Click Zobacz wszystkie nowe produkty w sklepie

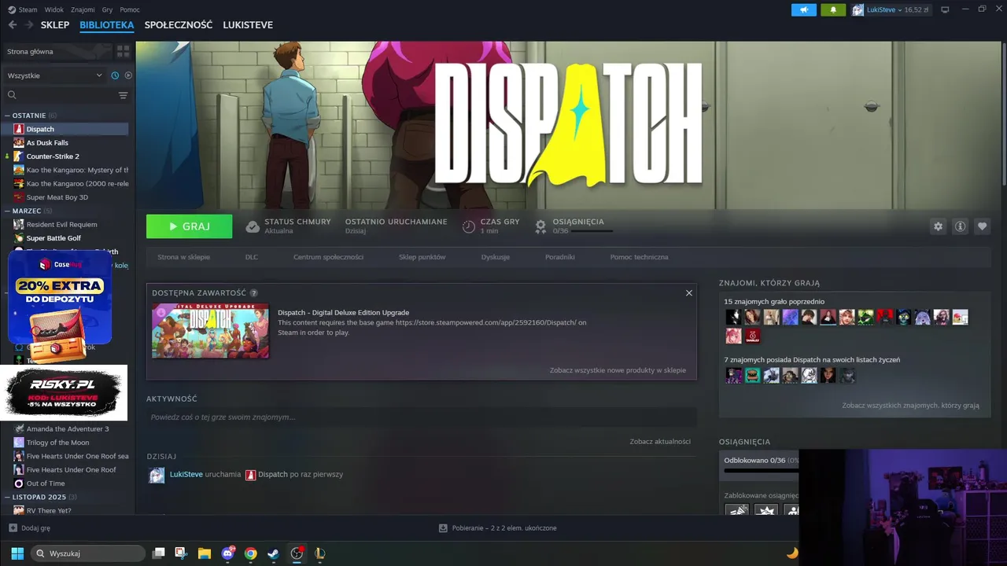click(x=618, y=370)
